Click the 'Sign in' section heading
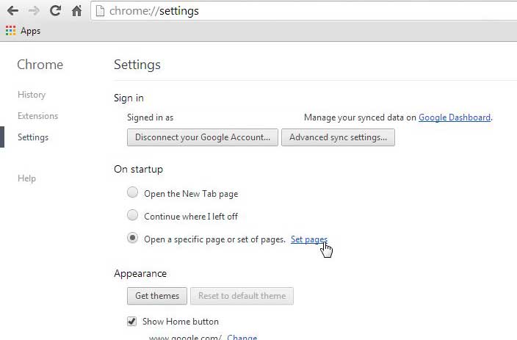The image size is (517, 340). pos(129,98)
